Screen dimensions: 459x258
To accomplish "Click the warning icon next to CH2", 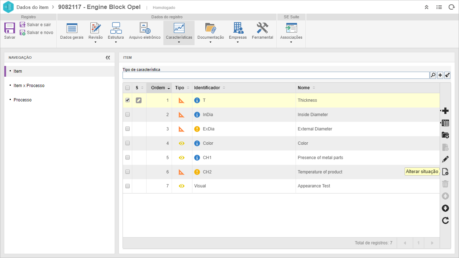I will coord(197,172).
